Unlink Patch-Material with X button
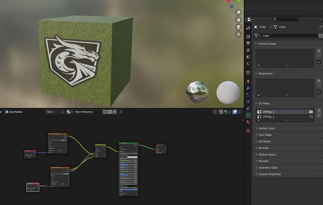 [x=115, y=112]
